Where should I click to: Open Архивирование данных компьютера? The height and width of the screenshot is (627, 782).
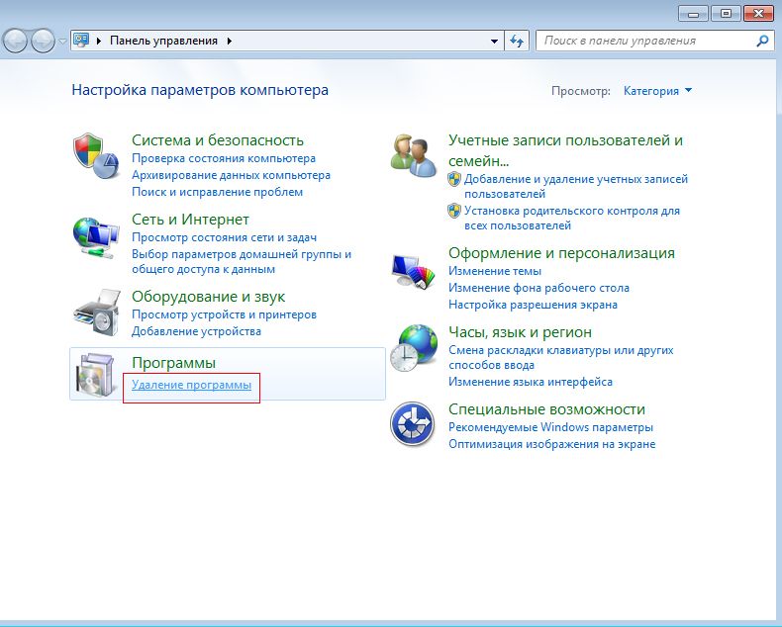click(231, 175)
